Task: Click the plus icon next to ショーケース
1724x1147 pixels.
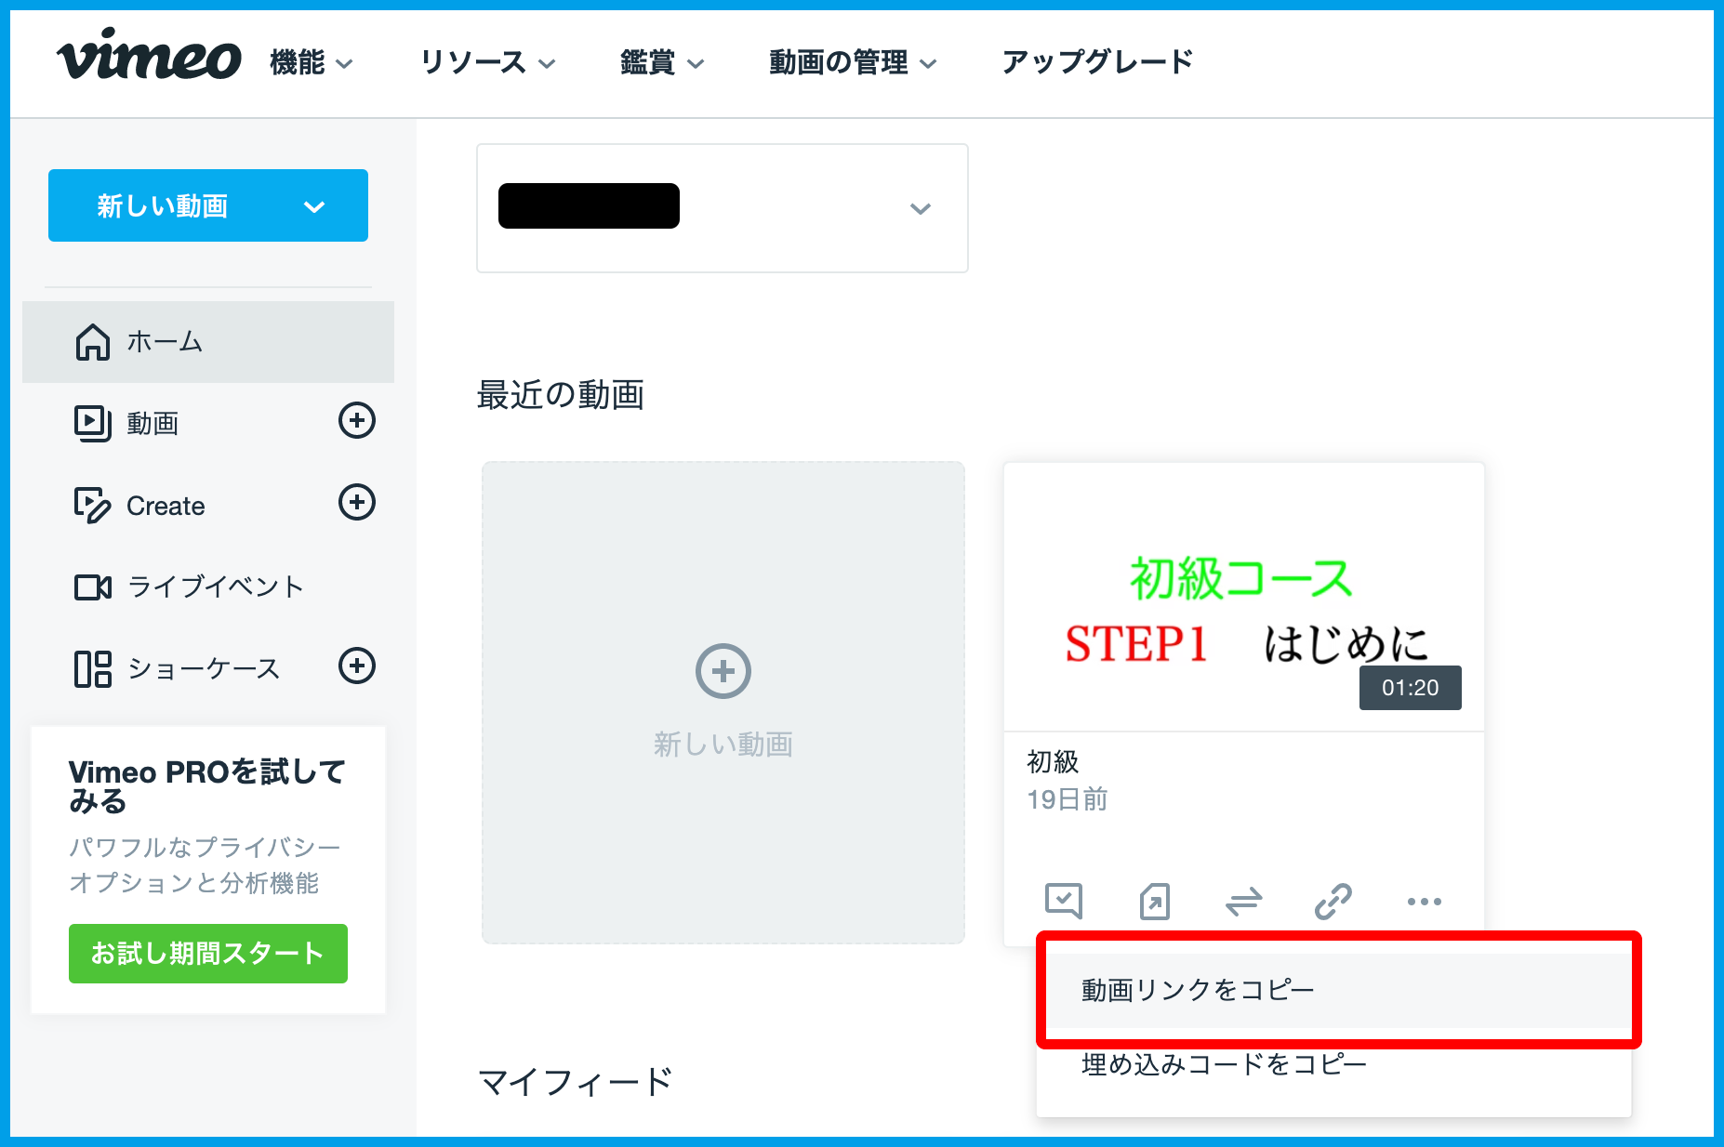Action: (356, 666)
